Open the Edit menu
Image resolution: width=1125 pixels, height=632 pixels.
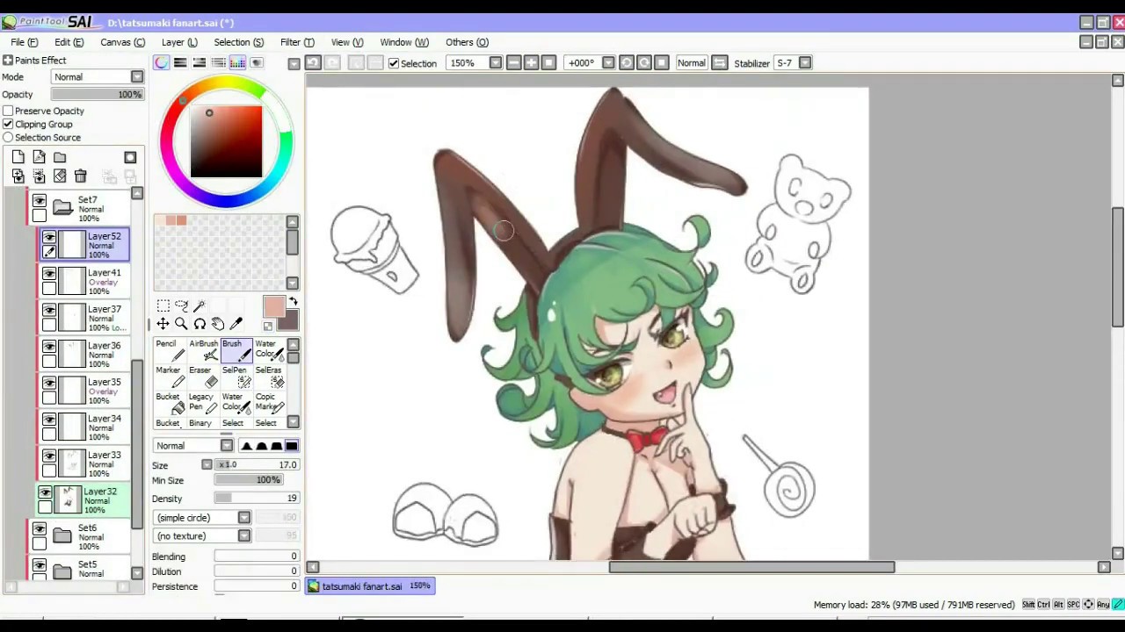click(69, 42)
